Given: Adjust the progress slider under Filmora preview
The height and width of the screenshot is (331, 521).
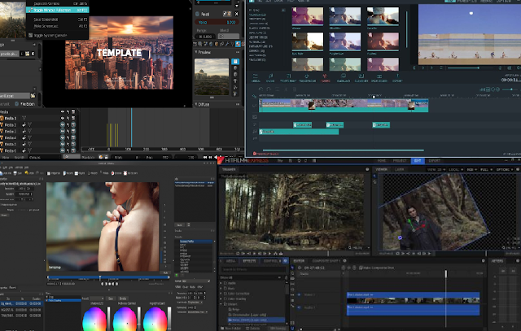Looking at the screenshot, I should [472, 68].
